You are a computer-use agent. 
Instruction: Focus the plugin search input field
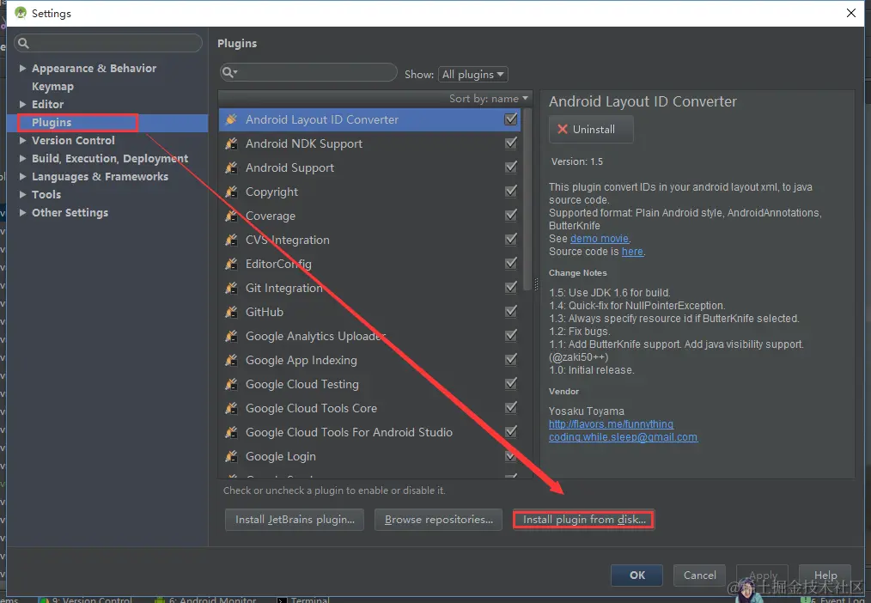pos(308,72)
